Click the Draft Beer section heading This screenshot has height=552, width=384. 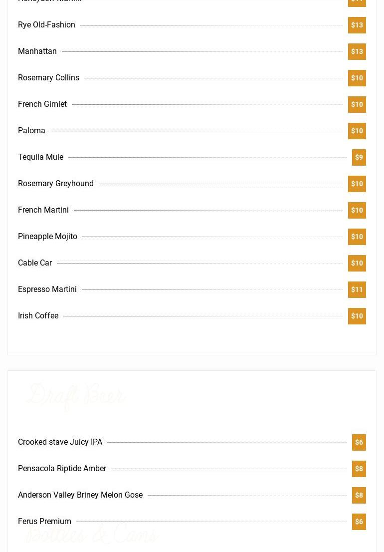tap(76, 397)
